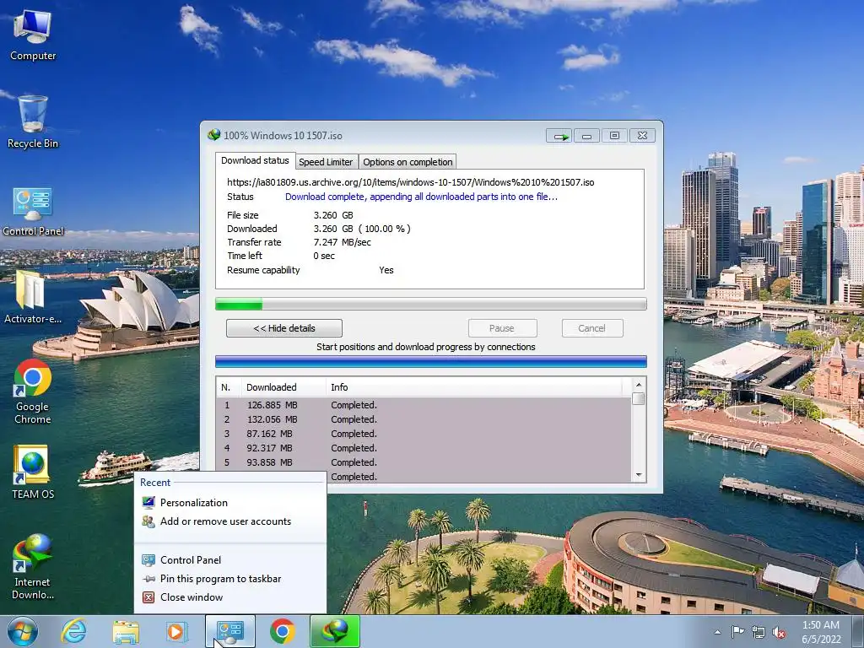Viewport: 864px width, 648px height.
Task: Choose Pin this program to taskbar
Action: click(229, 579)
